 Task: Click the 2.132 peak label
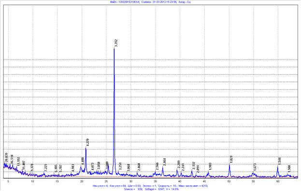194,166
